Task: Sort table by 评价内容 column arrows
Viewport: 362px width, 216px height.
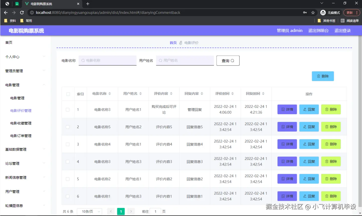Action: pyautogui.click(x=171, y=94)
